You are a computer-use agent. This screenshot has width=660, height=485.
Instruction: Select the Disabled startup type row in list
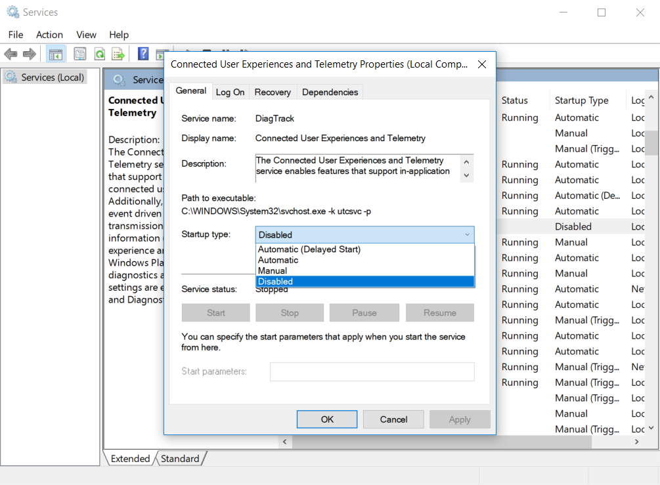pos(573,226)
